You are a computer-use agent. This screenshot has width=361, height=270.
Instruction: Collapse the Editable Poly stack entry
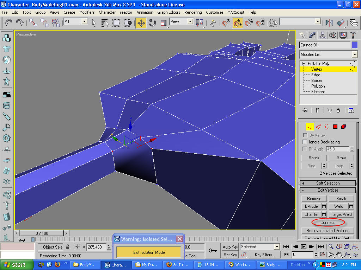coord(304,63)
